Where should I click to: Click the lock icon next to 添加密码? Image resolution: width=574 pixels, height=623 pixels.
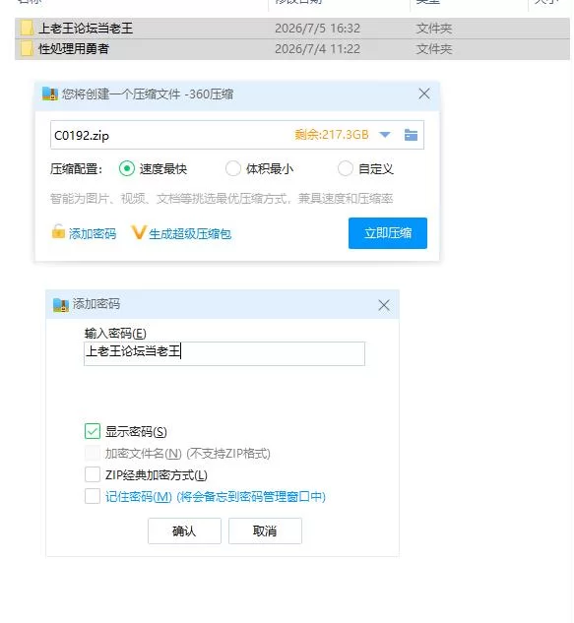(58, 231)
